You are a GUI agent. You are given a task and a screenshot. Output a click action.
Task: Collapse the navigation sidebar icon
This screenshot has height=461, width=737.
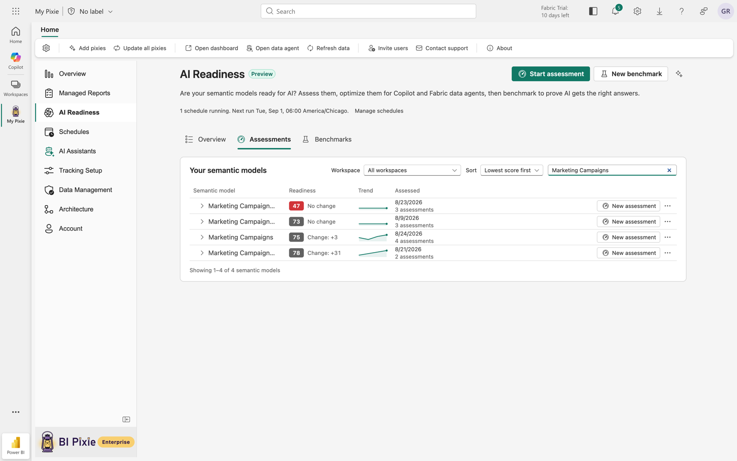tap(126, 420)
